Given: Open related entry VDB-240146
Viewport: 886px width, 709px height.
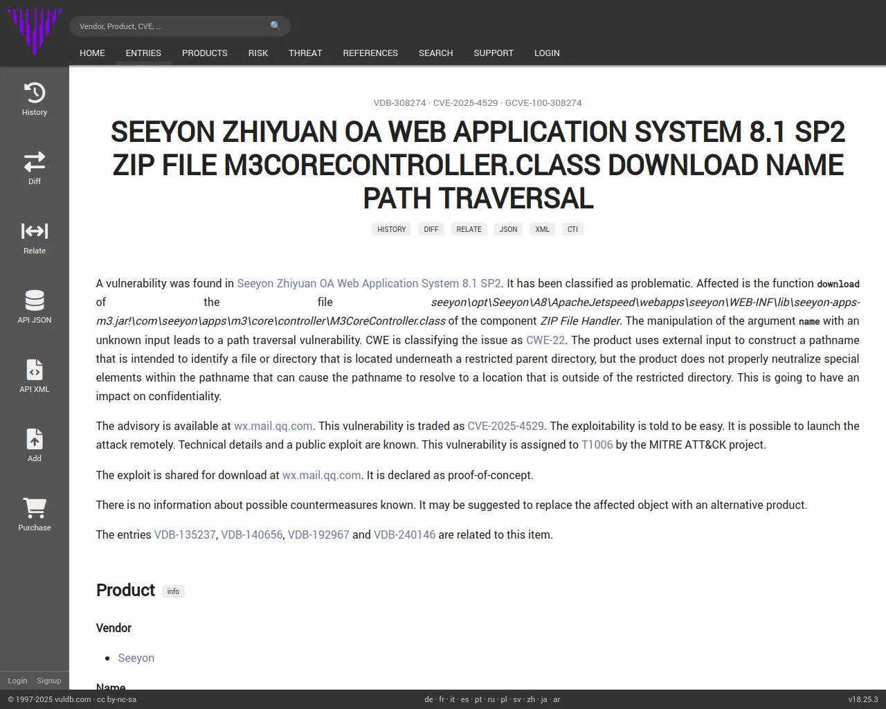Looking at the screenshot, I should pyautogui.click(x=405, y=535).
